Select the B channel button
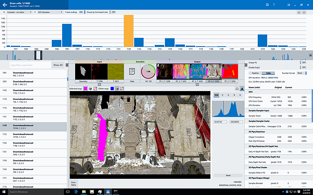 pos(235,95)
